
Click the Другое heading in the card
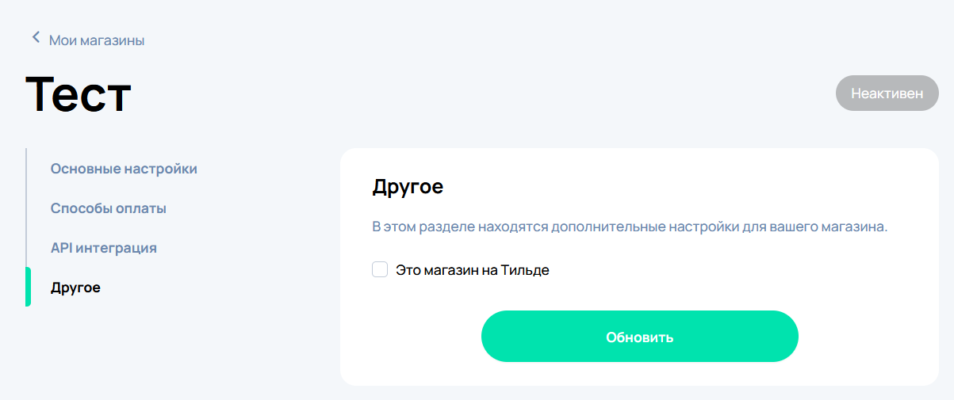click(408, 188)
